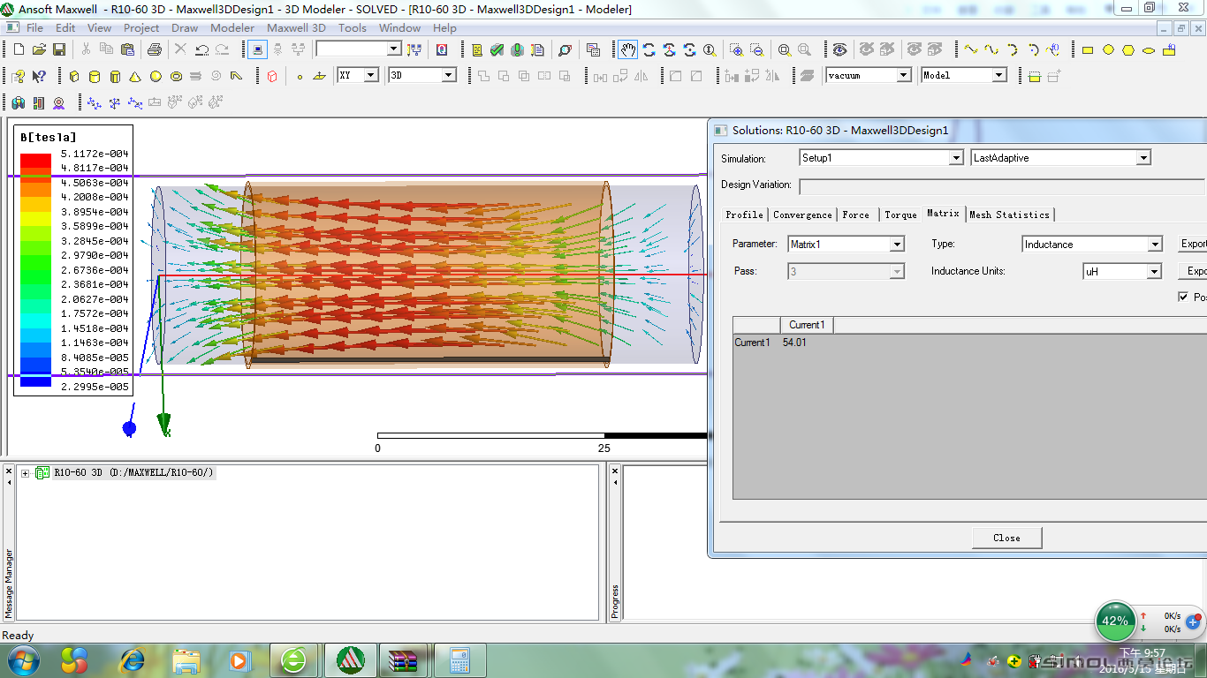Screen dimensions: 1207x678
Task: Draw a regular polygon with the Hexagon icon
Action: pos(1128,49)
